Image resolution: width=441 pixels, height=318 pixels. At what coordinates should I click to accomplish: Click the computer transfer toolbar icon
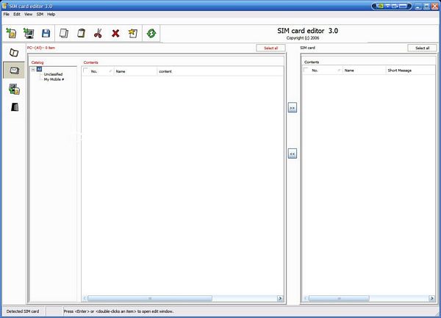click(x=29, y=33)
